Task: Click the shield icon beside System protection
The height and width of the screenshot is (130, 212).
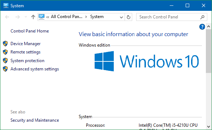Action: click(x=5, y=61)
